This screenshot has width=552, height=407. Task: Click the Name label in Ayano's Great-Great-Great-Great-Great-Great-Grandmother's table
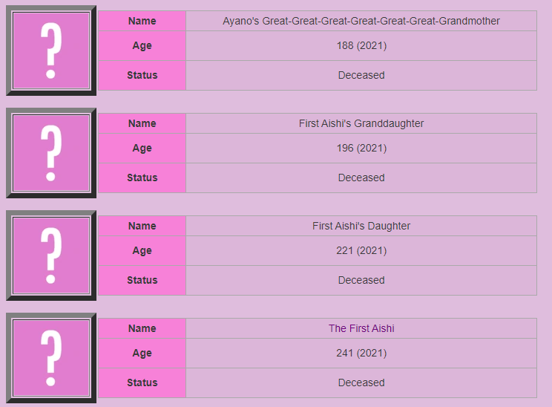click(142, 21)
